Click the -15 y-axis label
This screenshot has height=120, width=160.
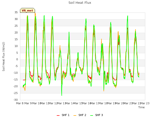[x=15, y=79]
